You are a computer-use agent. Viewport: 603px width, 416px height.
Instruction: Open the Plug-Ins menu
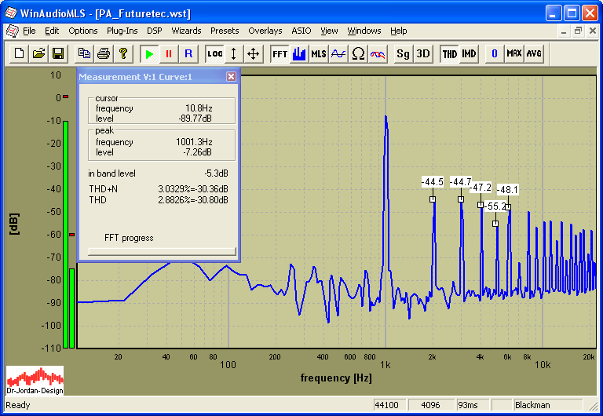tap(122, 31)
